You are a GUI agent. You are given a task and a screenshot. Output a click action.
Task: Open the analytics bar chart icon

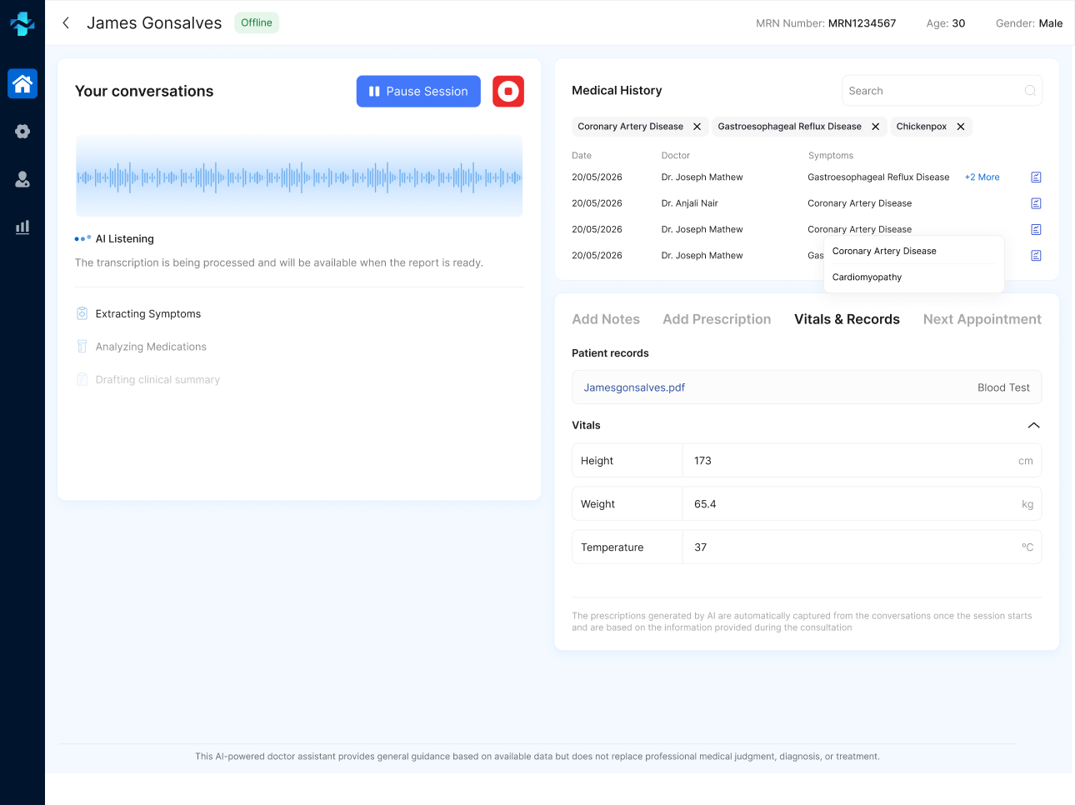22,227
